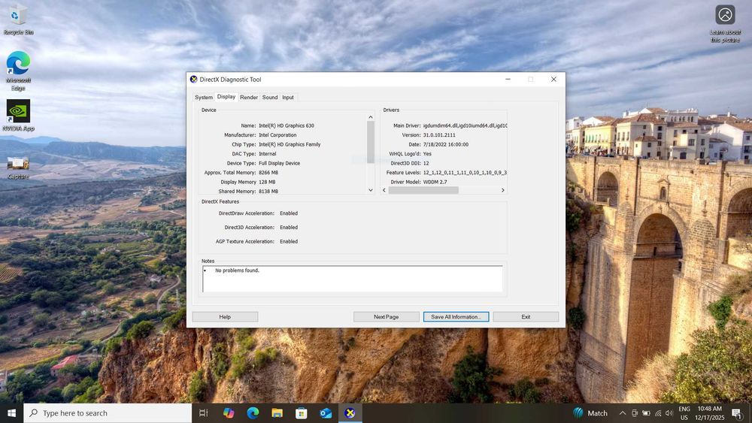This screenshot has width=752, height=423.
Task: Click the Device list vertical scrollbar thumb
Action: [x=370, y=142]
